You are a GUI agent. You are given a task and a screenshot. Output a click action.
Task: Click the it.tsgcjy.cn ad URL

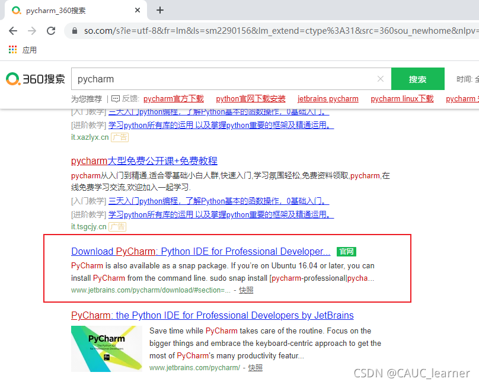(88, 226)
